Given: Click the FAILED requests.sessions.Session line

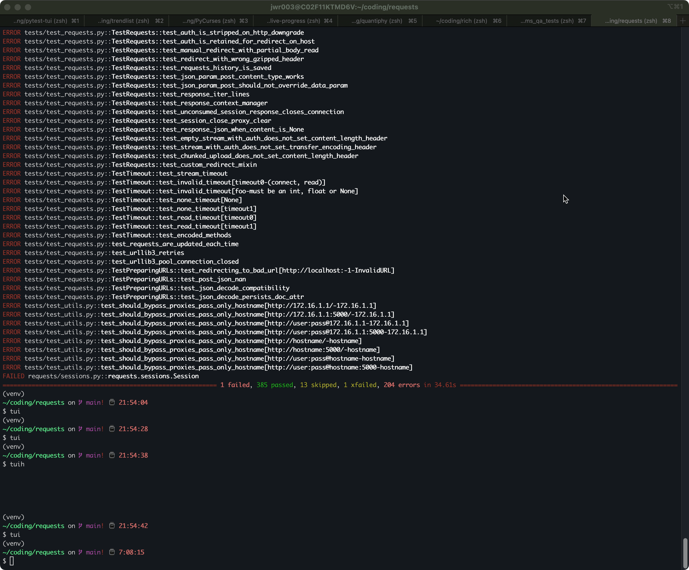Looking at the screenshot, I should [x=100, y=376].
